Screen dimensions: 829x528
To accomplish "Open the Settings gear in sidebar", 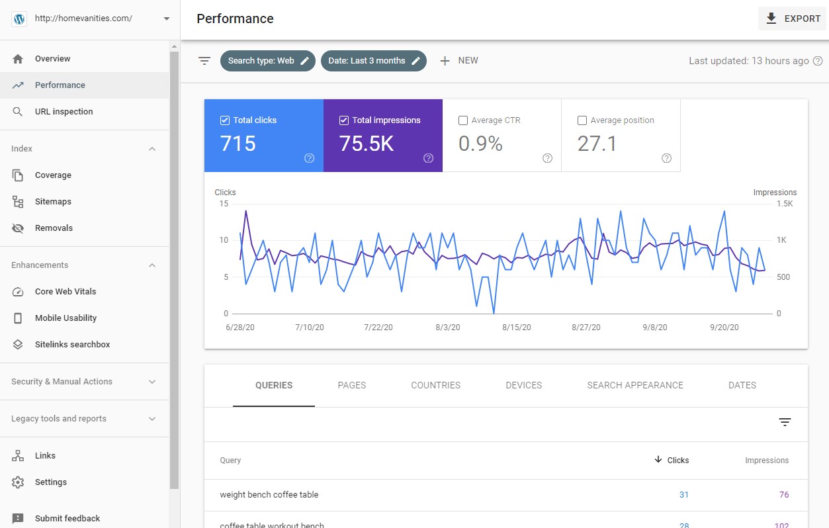I will coord(18,482).
